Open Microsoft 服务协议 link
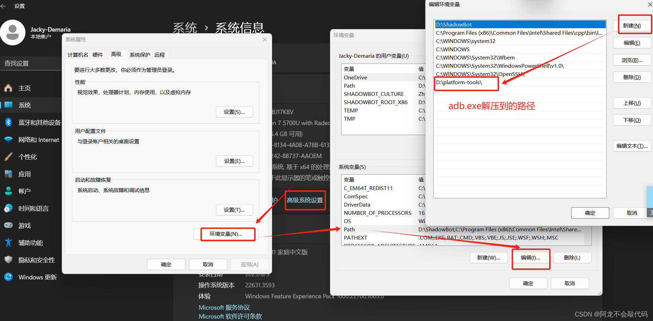The width and height of the screenshot is (653, 321). pyautogui.click(x=224, y=308)
